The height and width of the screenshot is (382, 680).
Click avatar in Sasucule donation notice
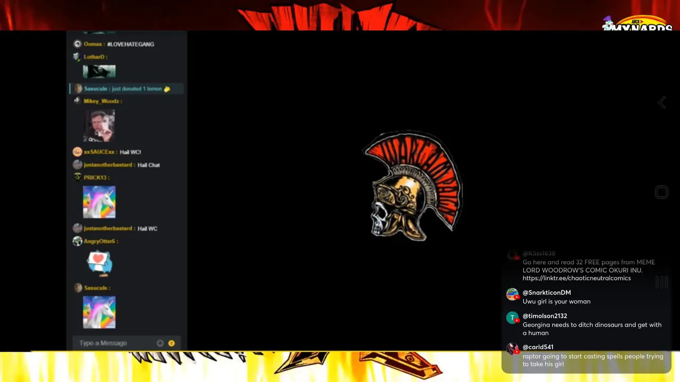[x=78, y=89]
